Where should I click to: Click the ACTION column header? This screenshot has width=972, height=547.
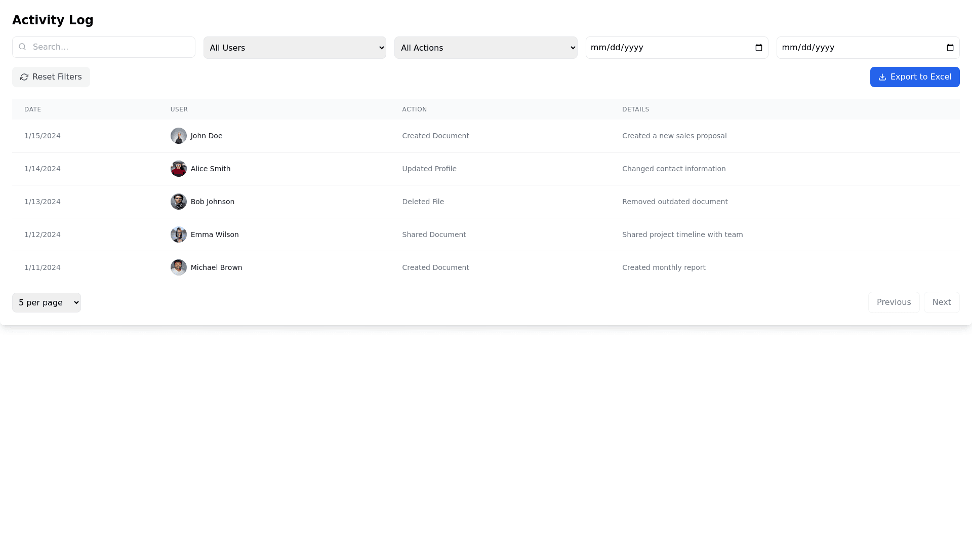(x=414, y=109)
